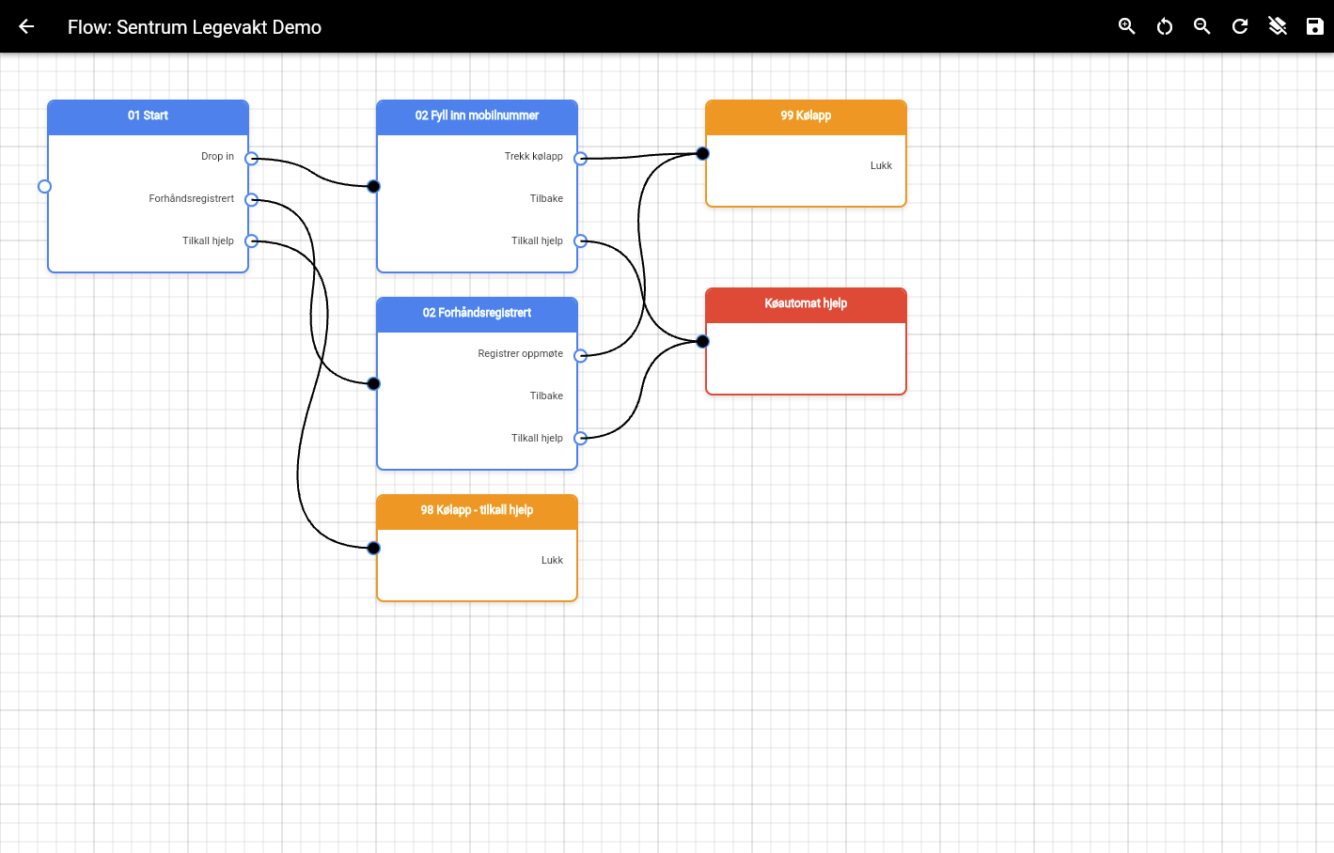Click the Registrer oppmøte label
The width and height of the screenshot is (1334, 853).
[520, 354]
